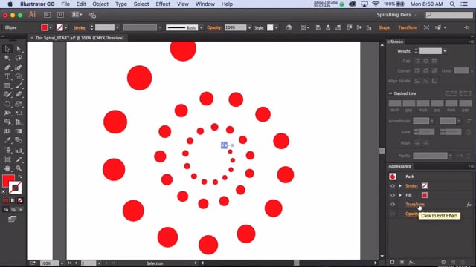The image size is (476, 267).
Task: Open the Window menu
Action: (x=205, y=4)
